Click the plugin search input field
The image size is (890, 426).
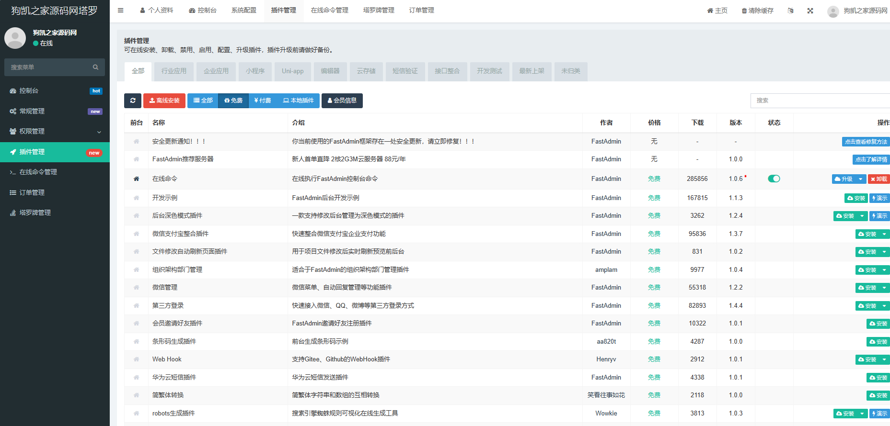pos(820,101)
